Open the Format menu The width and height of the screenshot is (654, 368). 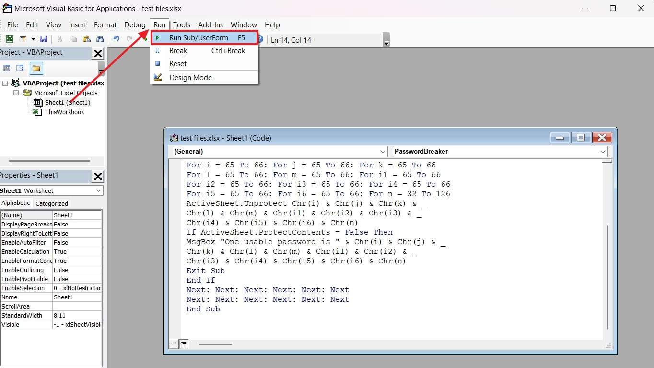pyautogui.click(x=105, y=25)
